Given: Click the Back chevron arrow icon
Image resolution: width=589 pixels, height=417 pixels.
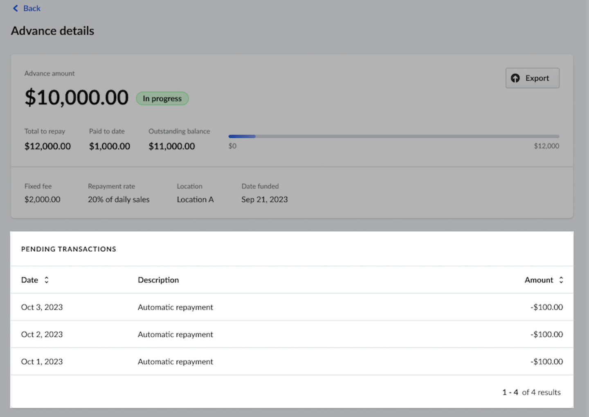Looking at the screenshot, I should pos(16,8).
